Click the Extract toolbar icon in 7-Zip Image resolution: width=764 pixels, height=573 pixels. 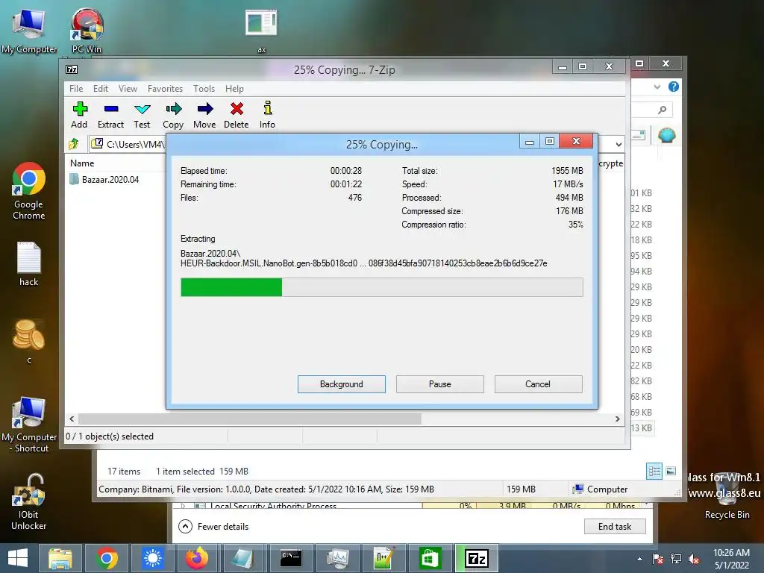(x=110, y=115)
